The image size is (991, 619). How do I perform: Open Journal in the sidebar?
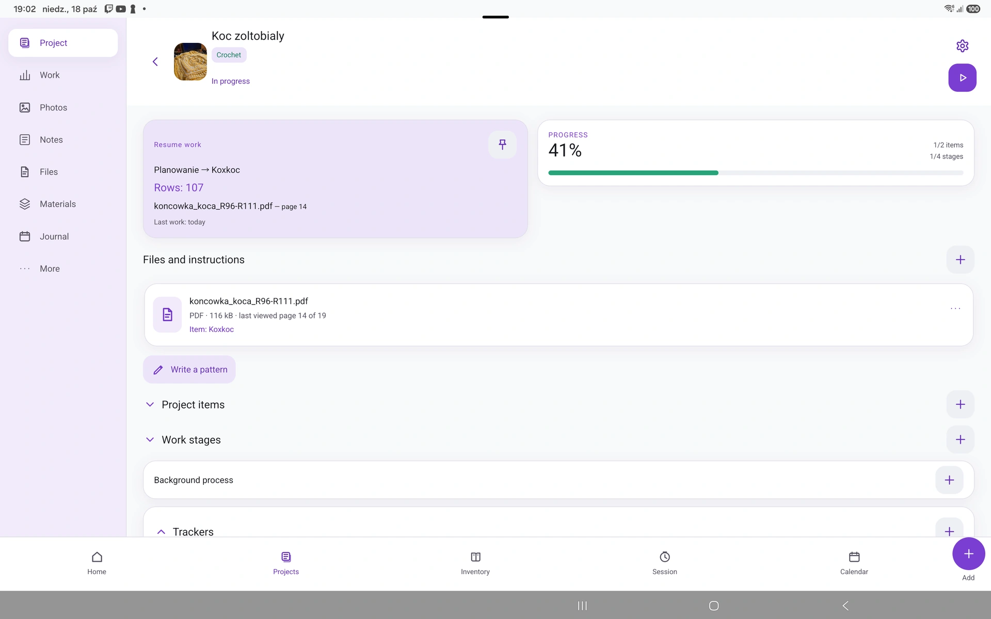pos(63,236)
